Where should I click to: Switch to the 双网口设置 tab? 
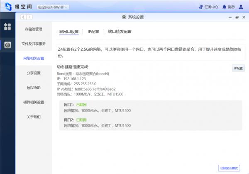click(68, 32)
